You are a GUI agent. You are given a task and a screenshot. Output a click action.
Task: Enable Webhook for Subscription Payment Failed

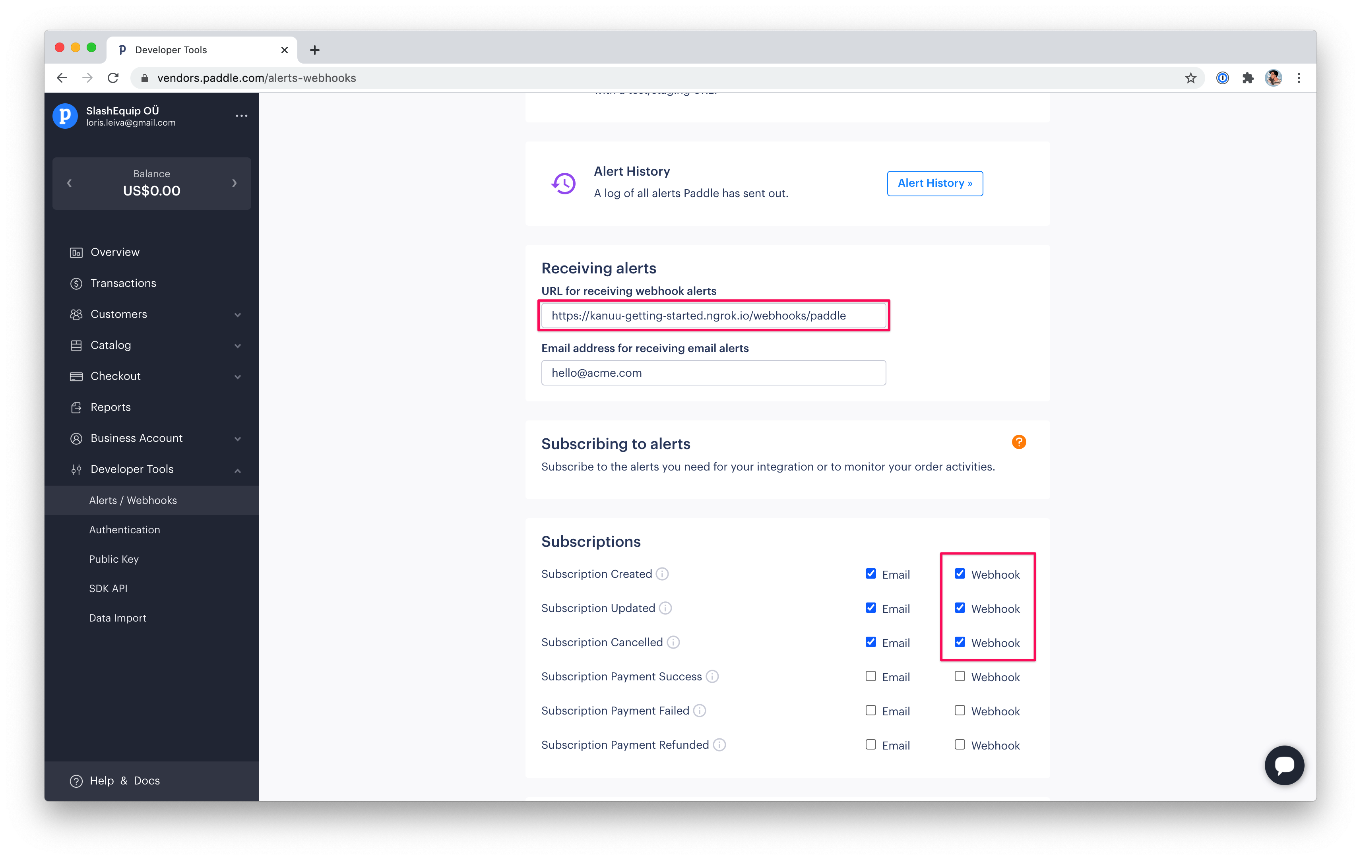959,710
